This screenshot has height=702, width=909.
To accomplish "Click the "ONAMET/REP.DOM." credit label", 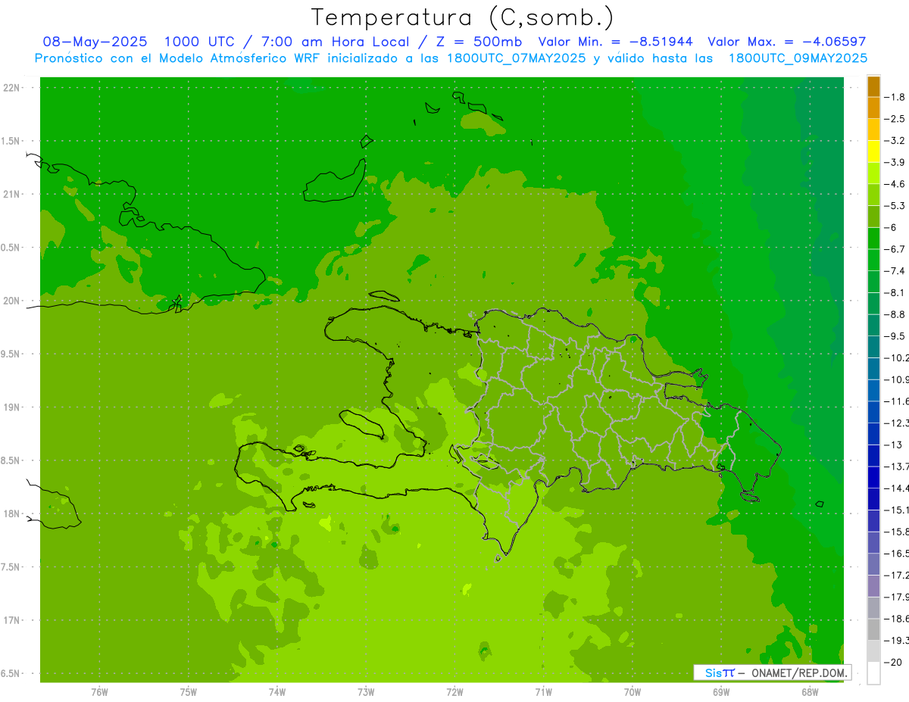I will pyautogui.click(x=798, y=672).
